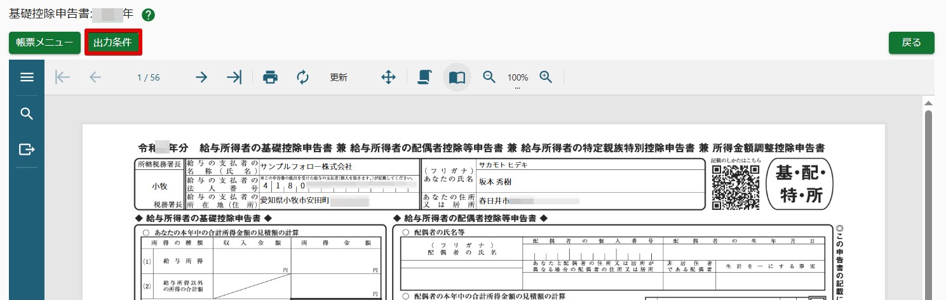Click the furigana サカモト ヒデキ

503,164
